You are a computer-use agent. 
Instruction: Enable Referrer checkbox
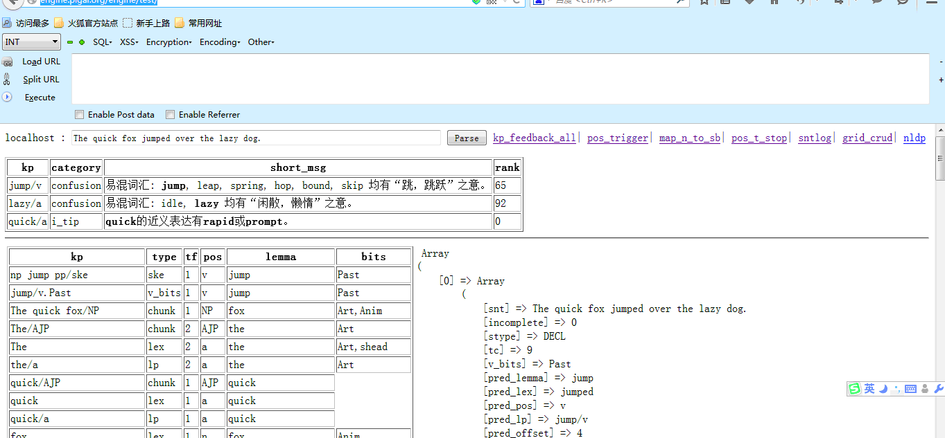click(x=170, y=114)
